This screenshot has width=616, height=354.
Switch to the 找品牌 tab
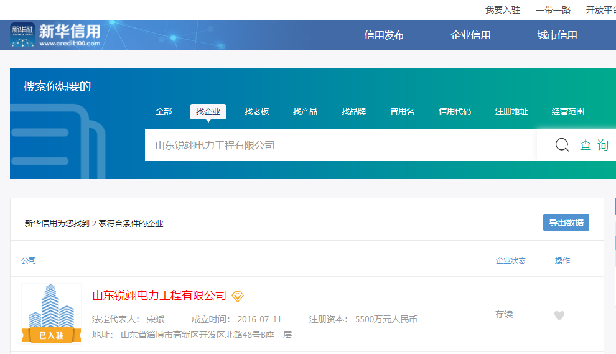pyautogui.click(x=353, y=111)
